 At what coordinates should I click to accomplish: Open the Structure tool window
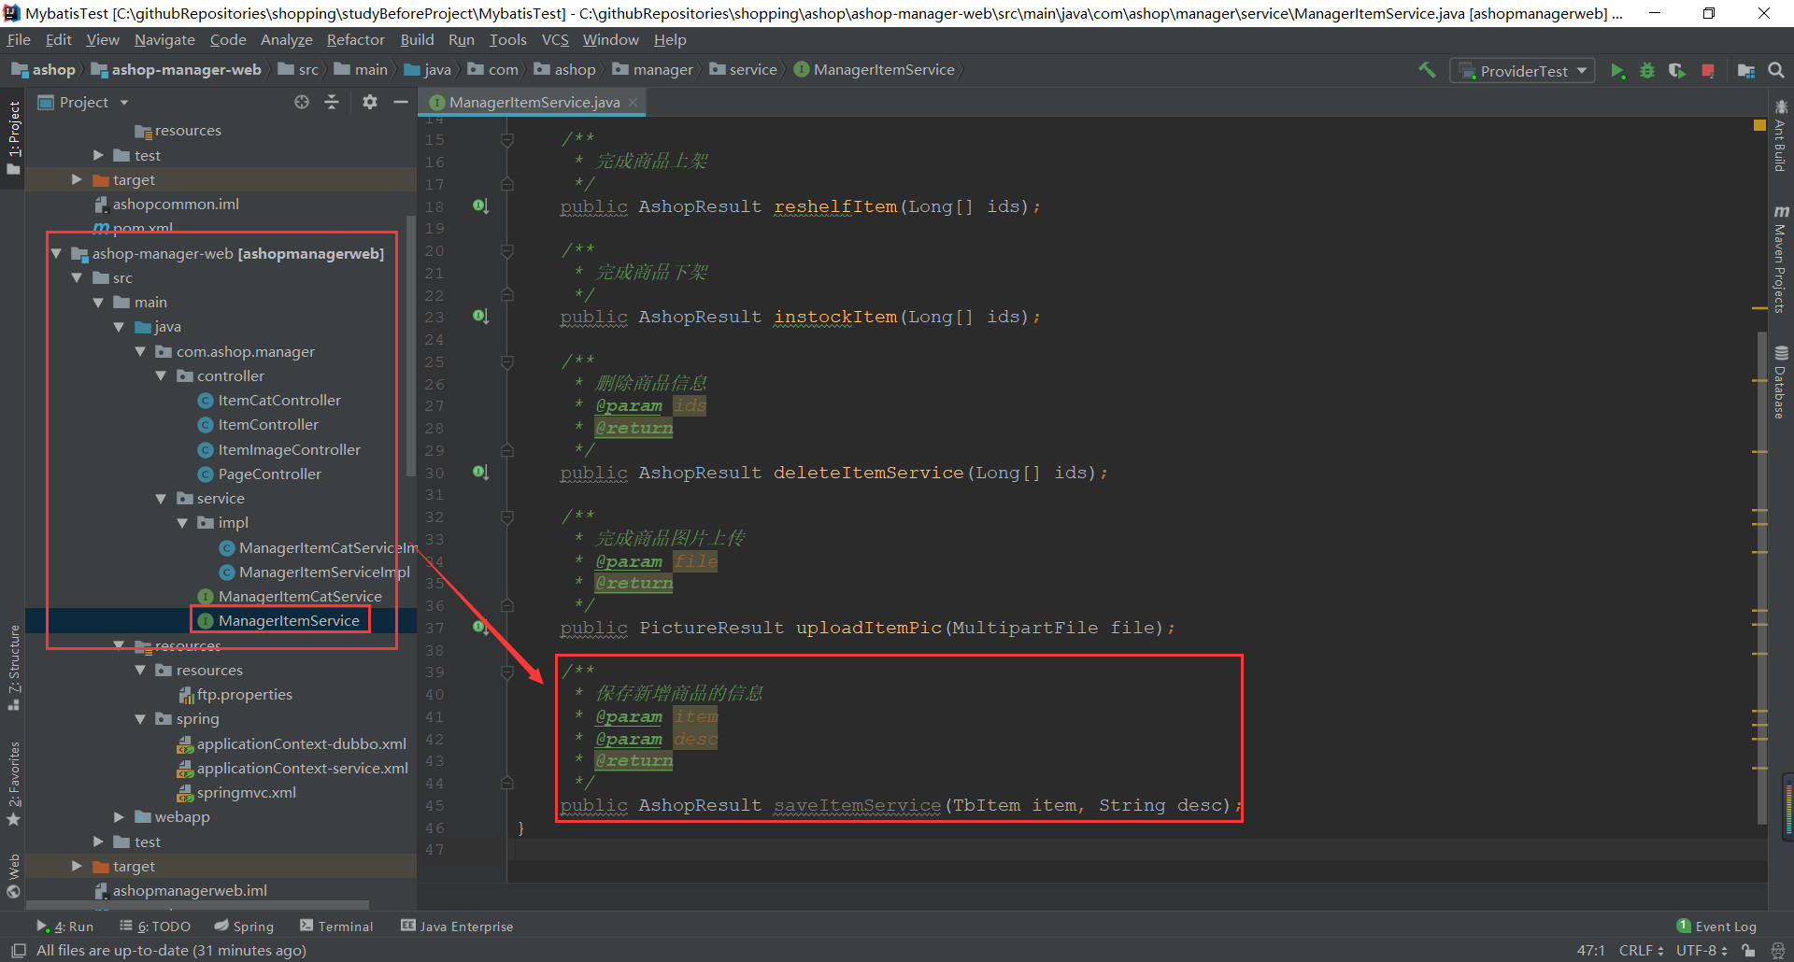point(13,667)
